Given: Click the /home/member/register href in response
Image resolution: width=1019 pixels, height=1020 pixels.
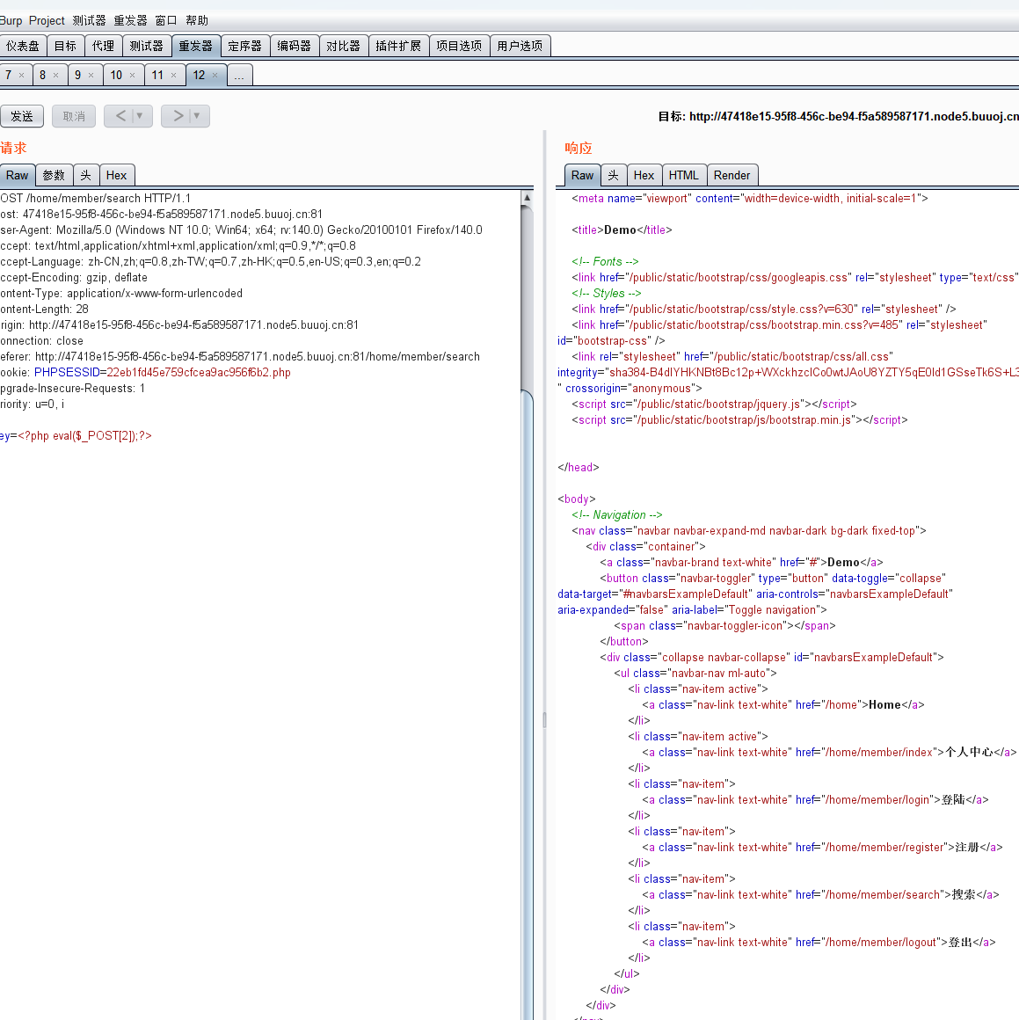Looking at the screenshot, I should [884, 847].
